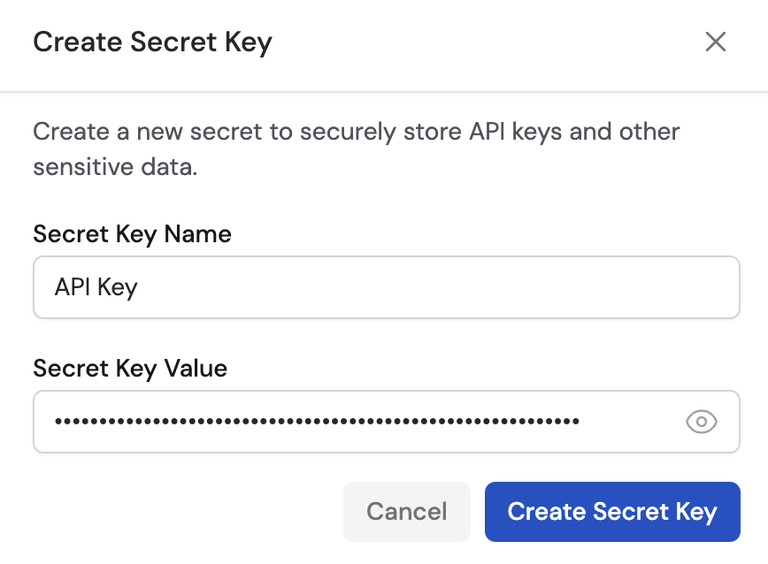The width and height of the screenshot is (768, 564).
Task: Select the Create Secret Key dialog title
Action: click(x=152, y=42)
